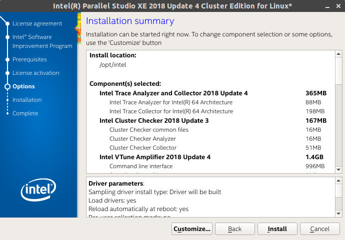This screenshot has height=240, width=345.
Task: Click the component list scroll-down arrow
Action: pos(338,170)
